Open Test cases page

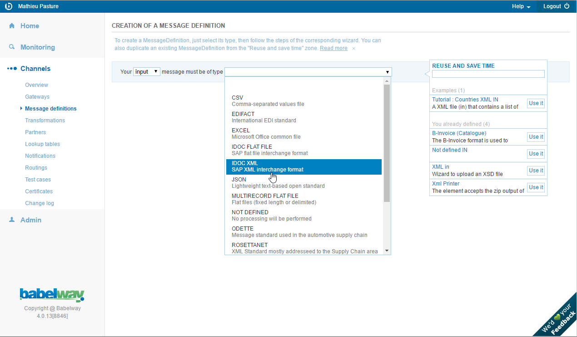[x=38, y=180]
